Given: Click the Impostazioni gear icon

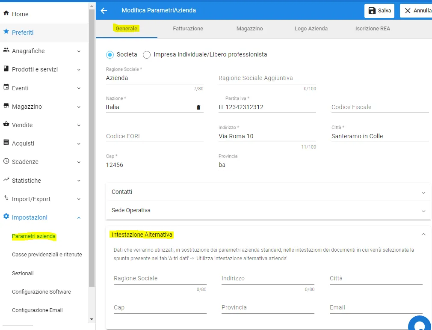Looking at the screenshot, I should [6, 217].
